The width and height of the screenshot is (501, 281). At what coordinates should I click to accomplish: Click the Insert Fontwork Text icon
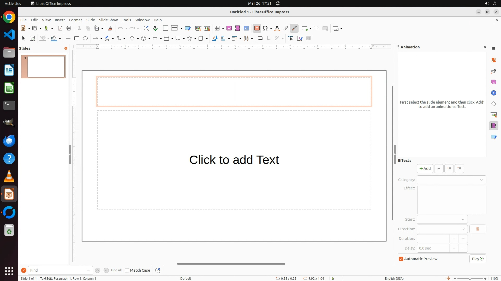coord(277,28)
